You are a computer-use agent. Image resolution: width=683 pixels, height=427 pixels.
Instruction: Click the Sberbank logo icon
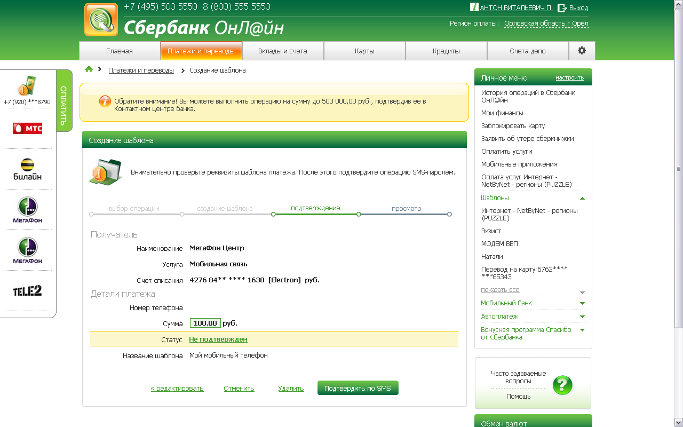click(101, 20)
